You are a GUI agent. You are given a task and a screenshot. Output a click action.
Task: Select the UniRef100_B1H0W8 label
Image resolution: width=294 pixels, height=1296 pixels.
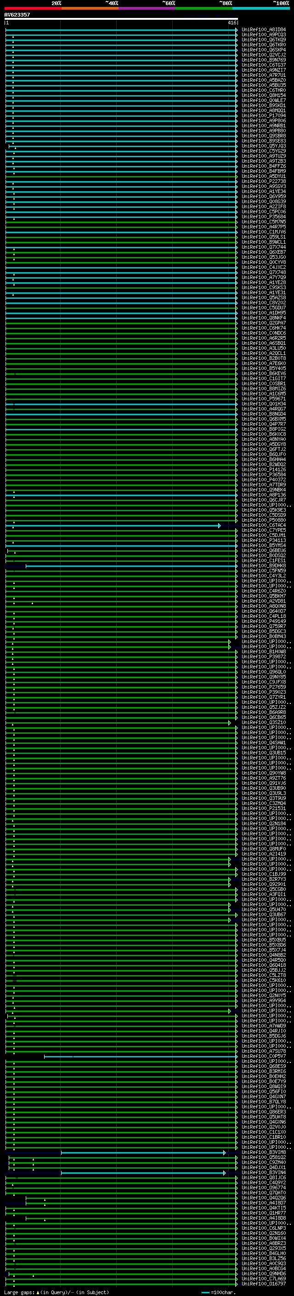(x=264, y=652)
